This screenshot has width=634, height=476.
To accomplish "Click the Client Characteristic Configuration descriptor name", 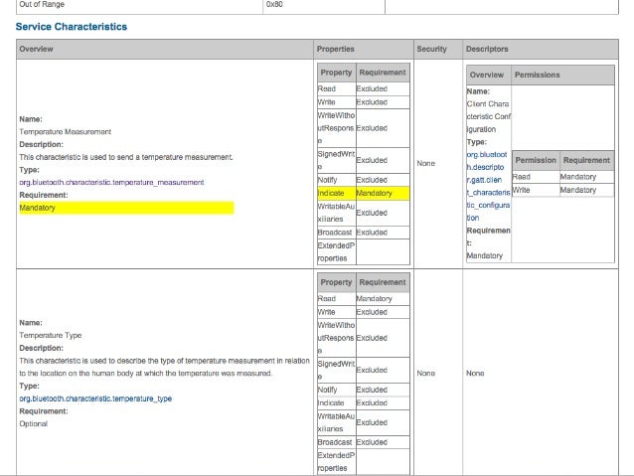I will [x=488, y=117].
